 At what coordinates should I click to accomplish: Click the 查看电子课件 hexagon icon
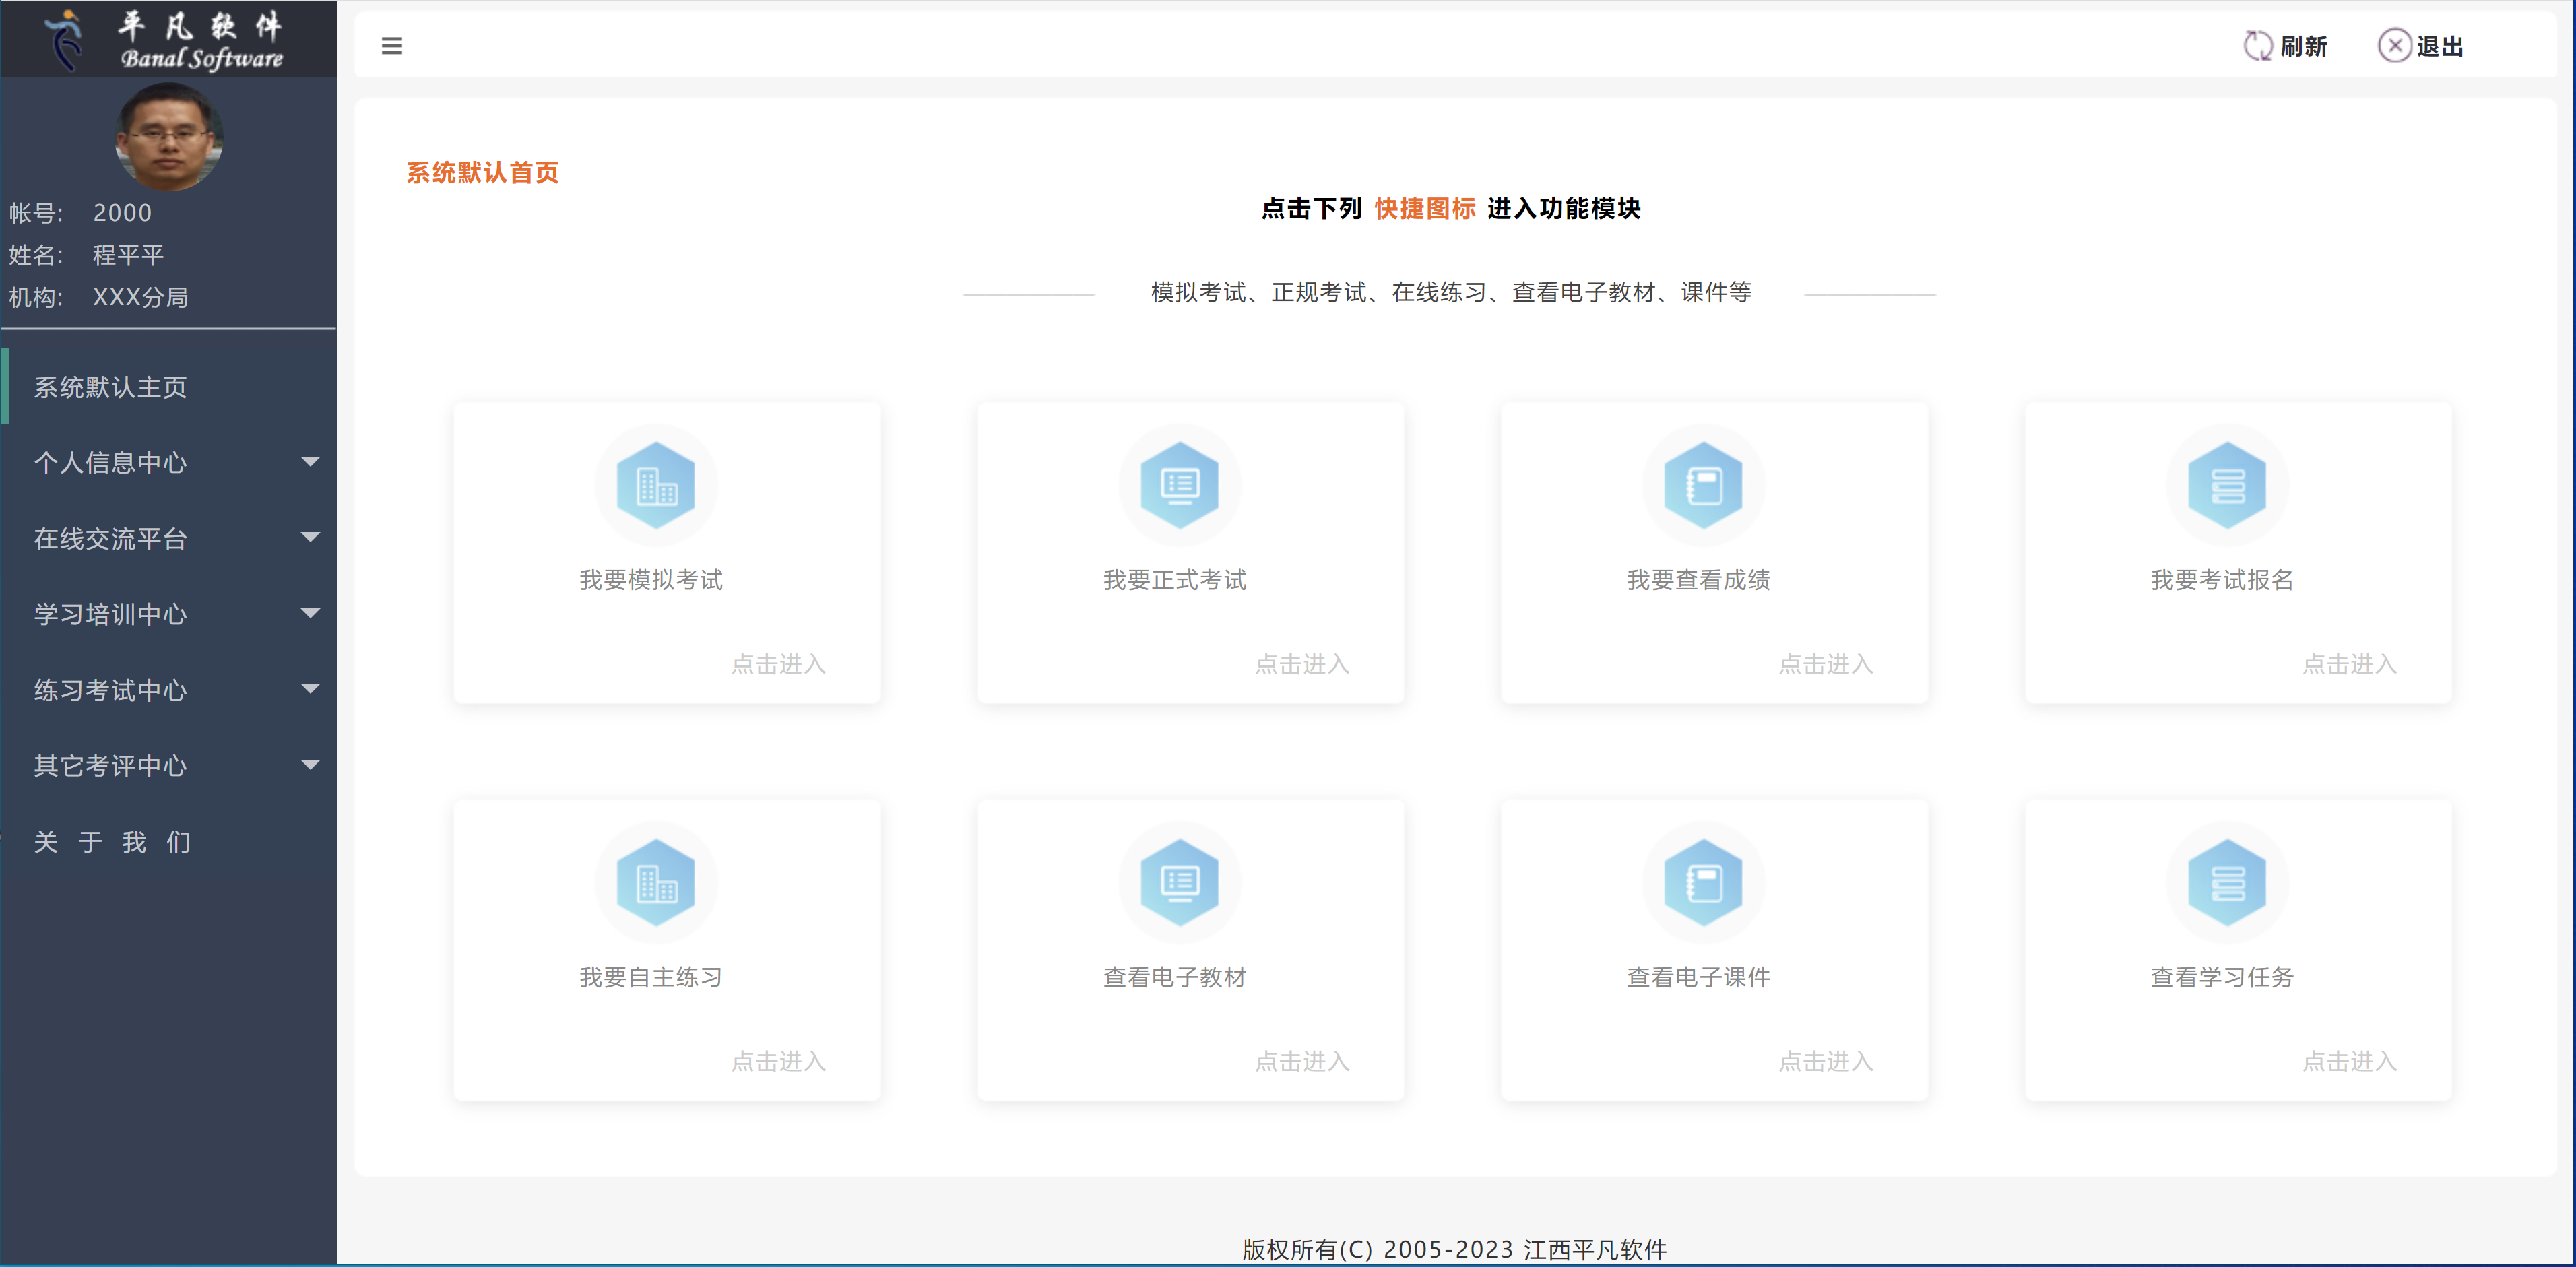coord(1704,882)
